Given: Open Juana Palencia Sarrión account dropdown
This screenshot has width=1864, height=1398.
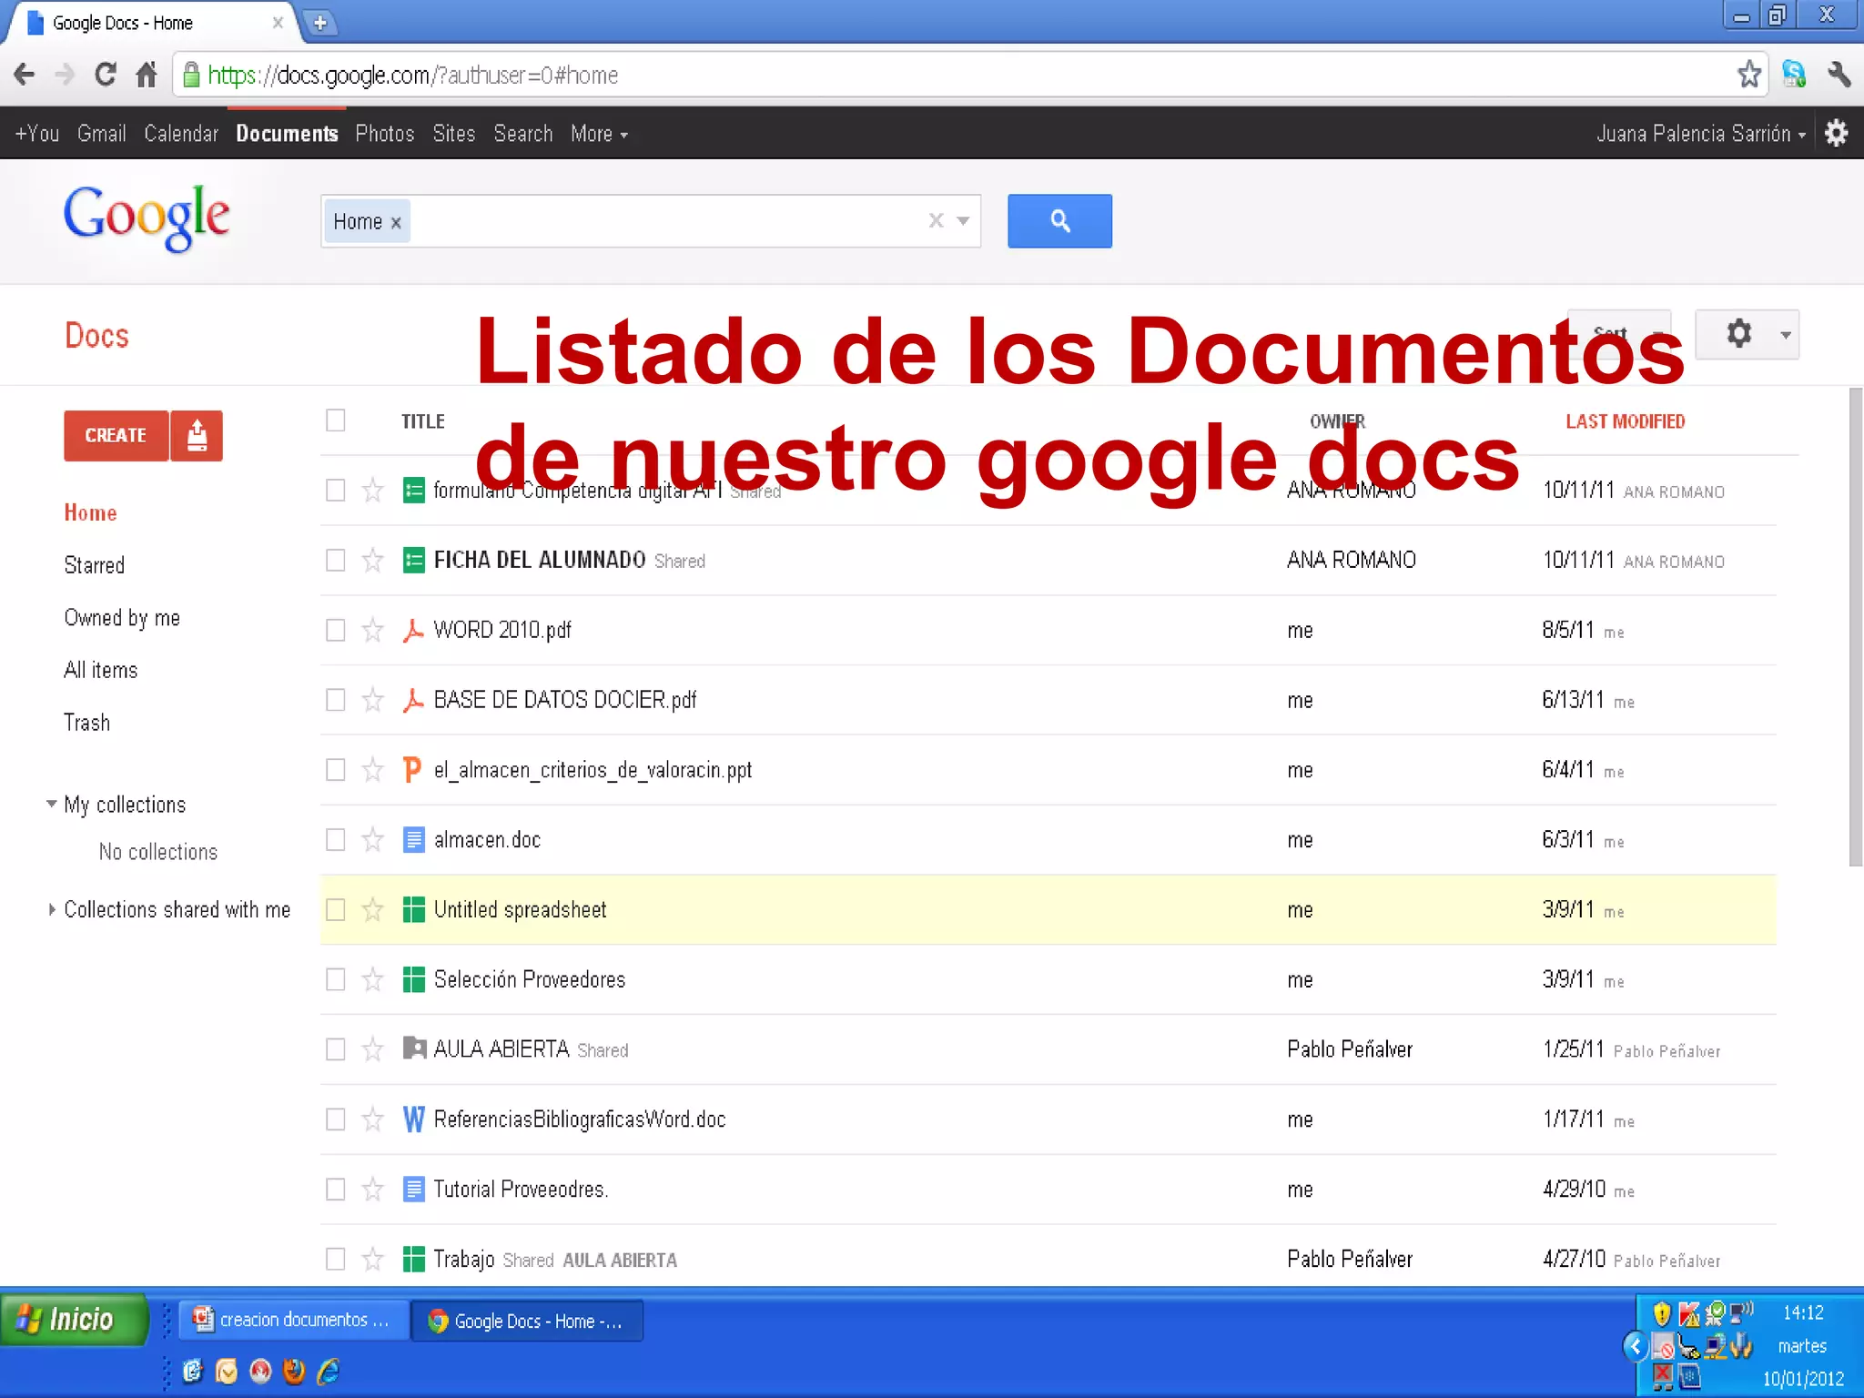Looking at the screenshot, I should pos(1700,134).
